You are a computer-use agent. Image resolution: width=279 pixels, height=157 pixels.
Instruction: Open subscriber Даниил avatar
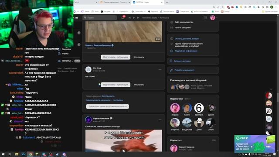click(211, 108)
